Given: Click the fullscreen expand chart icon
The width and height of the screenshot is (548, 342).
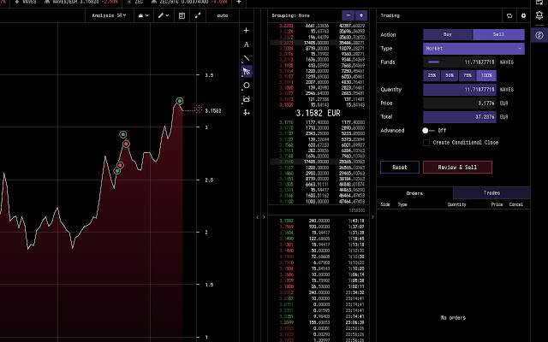Looking at the screenshot, I should click(x=196, y=16).
